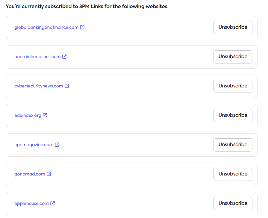Open the gonomad.com text link
This screenshot has width=268, height=218.
point(30,174)
